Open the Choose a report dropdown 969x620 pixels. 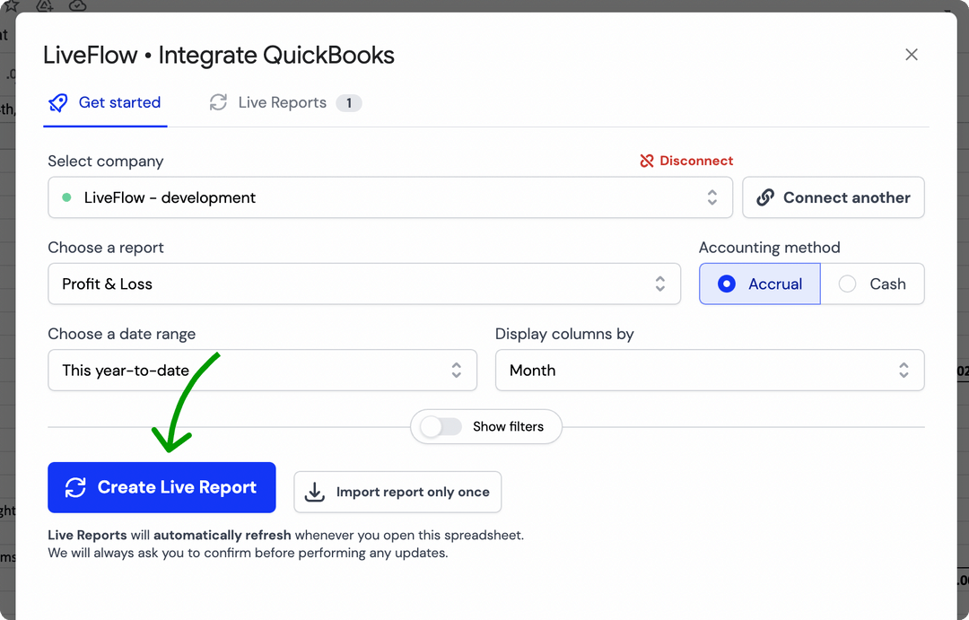(364, 284)
